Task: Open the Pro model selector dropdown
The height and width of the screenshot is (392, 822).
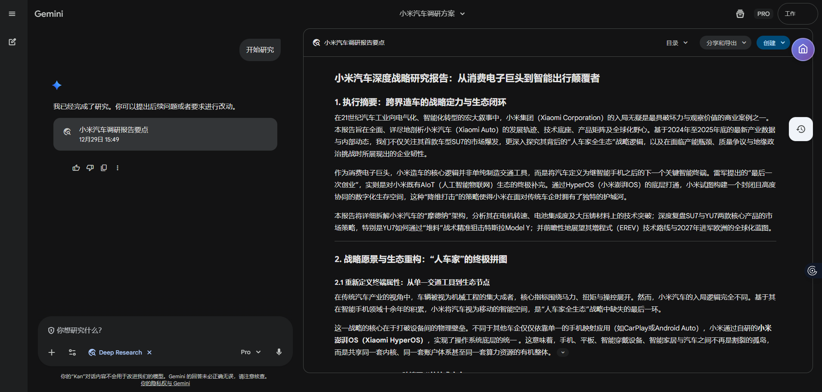Action: point(251,352)
